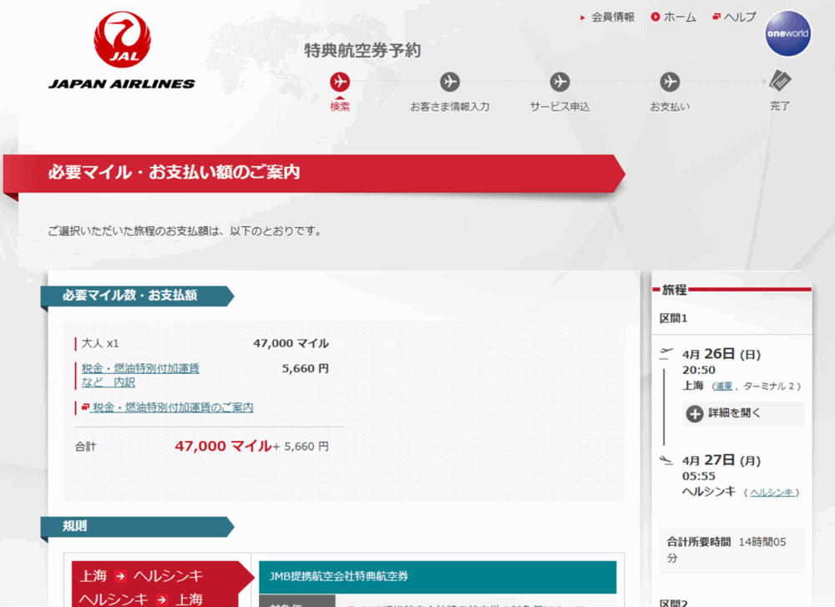Expand flight details with 詳細を開く
The height and width of the screenshot is (607, 835).
point(735,413)
